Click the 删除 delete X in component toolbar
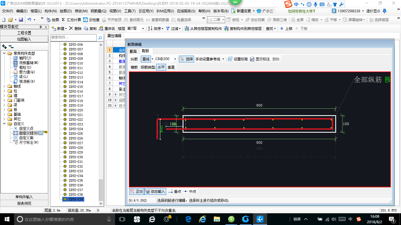This screenshot has height=225, width=401. tap(75, 28)
